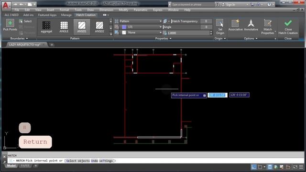Viewport: 306px width, 172px height.
Task: Add new layout plus button
Action: (36, 166)
